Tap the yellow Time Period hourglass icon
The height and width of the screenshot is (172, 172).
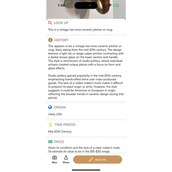[50, 125]
